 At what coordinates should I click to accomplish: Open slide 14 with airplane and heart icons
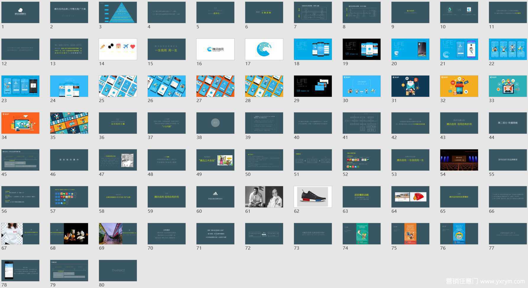(118, 49)
